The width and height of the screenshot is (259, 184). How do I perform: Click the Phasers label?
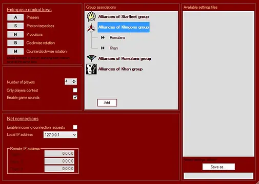33,17
